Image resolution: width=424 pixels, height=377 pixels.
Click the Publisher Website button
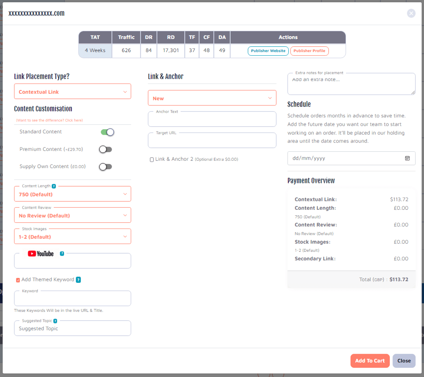tap(268, 51)
